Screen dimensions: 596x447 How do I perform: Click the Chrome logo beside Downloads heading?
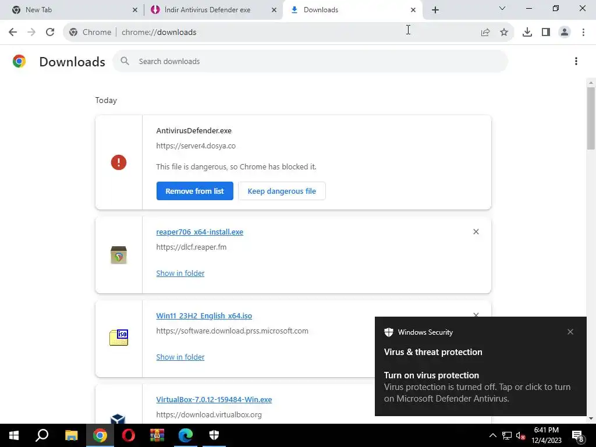pyautogui.click(x=19, y=61)
